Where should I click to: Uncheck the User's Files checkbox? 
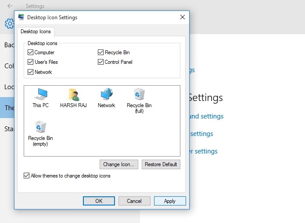click(x=31, y=62)
